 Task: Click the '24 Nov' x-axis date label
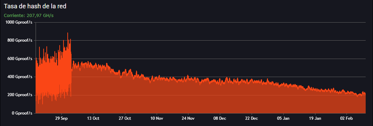(x=188, y=118)
